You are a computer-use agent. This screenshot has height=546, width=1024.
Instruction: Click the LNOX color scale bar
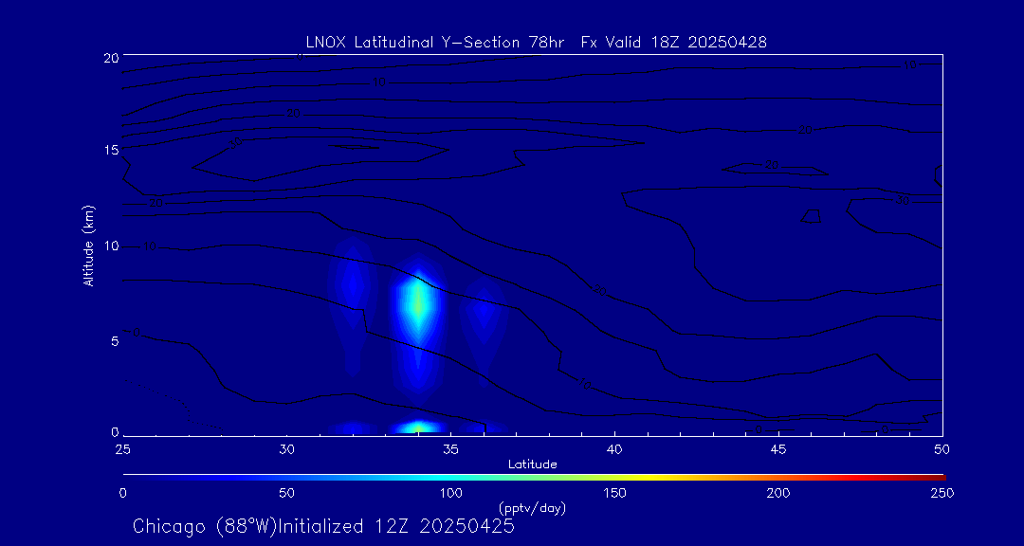point(534,478)
